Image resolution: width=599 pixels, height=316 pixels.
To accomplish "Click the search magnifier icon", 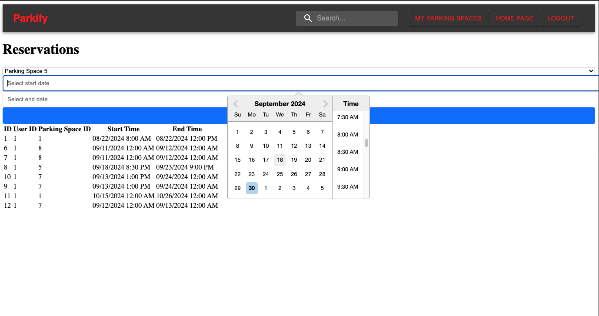I will [x=308, y=18].
